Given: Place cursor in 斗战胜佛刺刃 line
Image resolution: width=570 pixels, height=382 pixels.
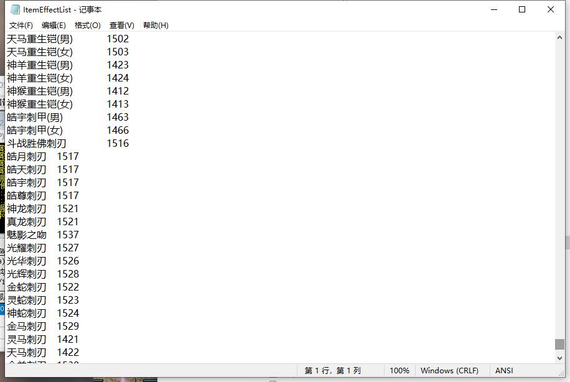Looking at the screenshot, I should (x=36, y=144).
